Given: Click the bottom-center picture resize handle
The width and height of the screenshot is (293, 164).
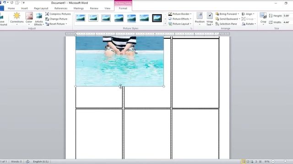Looking at the screenshot, I should click(120, 86).
